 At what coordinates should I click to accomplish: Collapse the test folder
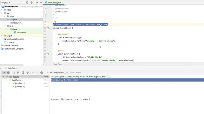(5, 26)
